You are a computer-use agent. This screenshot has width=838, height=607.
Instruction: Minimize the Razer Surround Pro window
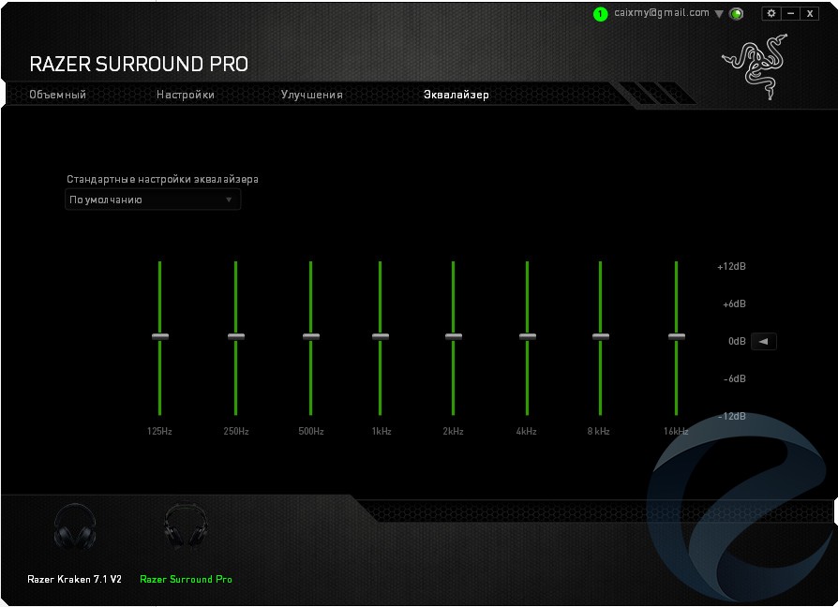[791, 13]
